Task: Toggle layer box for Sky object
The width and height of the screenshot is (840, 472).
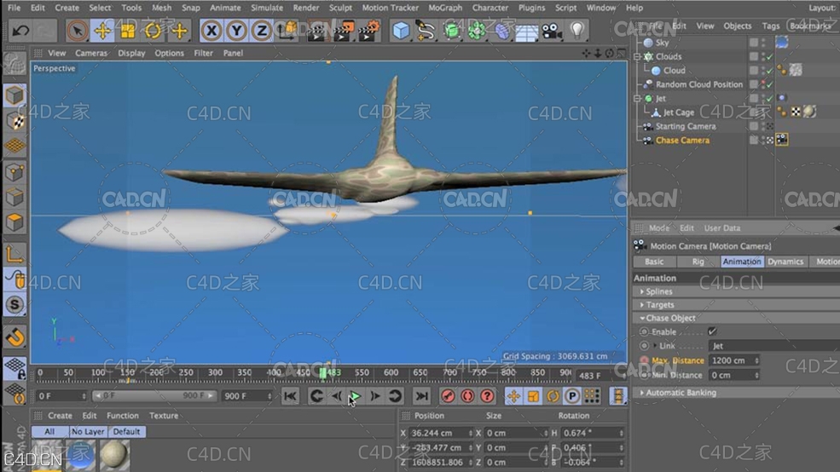Action: point(754,43)
